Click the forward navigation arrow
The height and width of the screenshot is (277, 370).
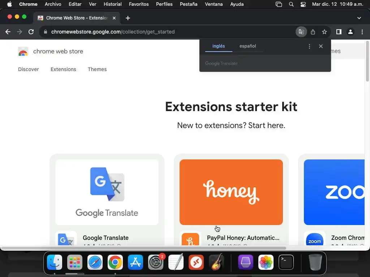click(20, 32)
